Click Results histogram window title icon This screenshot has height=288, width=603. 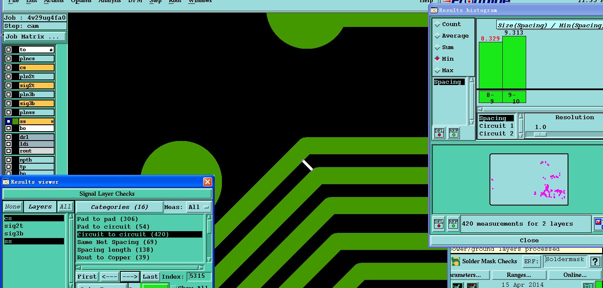click(434, 10)
